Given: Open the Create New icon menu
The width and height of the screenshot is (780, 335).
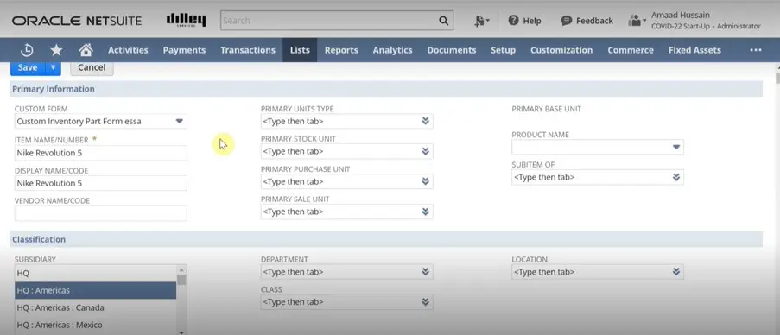Looking at the screenshot, I should pos(481,21).
